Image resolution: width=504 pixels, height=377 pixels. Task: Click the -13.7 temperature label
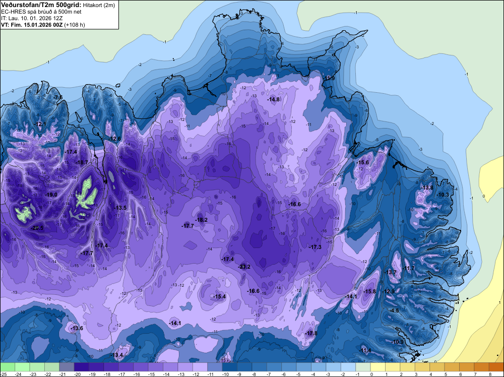point(391,272)
